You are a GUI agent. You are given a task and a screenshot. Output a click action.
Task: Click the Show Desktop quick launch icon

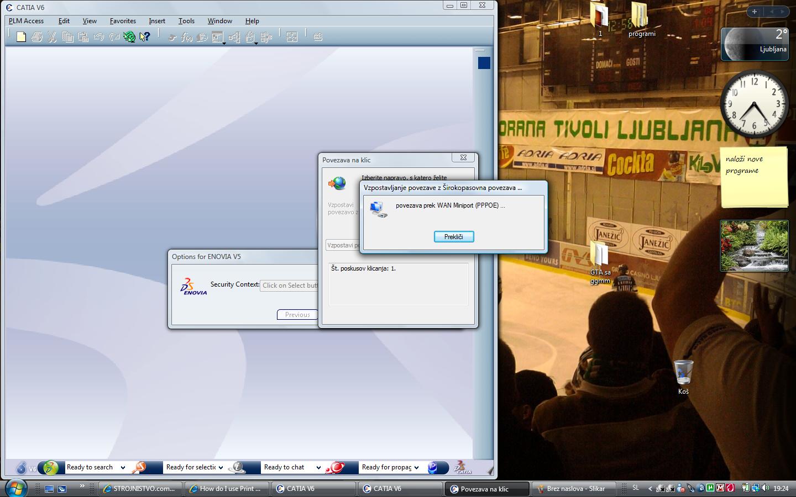click(x=50, y=489)
